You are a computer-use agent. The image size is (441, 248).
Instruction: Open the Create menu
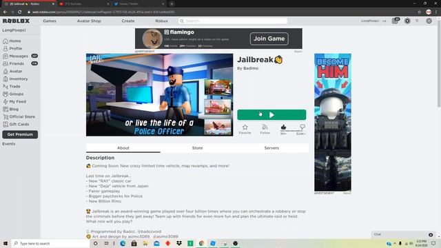(x=128, y=21)
